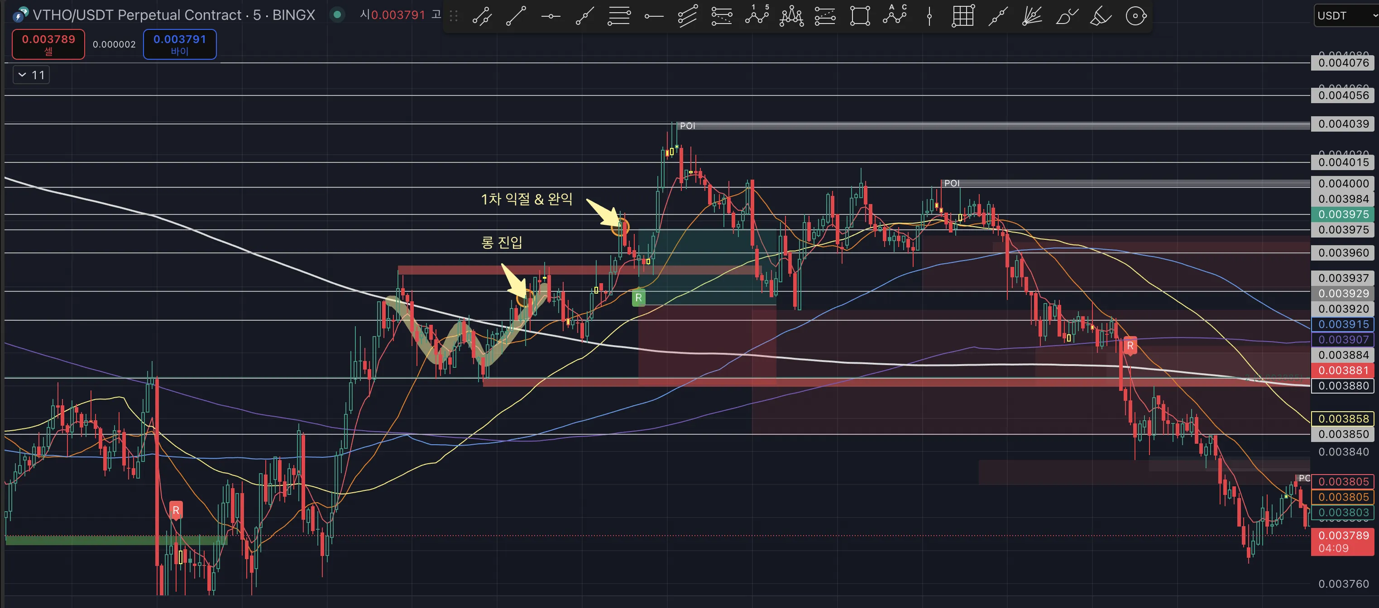Click the 0.003884 price axis label
1379x608 pixels.
[1343, 355]
